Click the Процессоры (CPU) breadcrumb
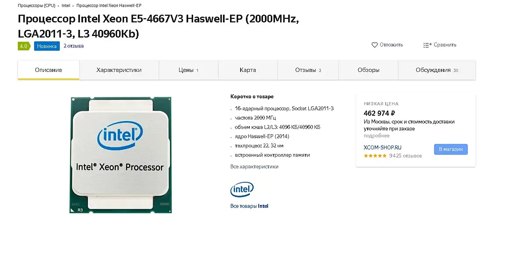Image resolution: width=519 pixels, height=272 pixels. pos(37,6)
